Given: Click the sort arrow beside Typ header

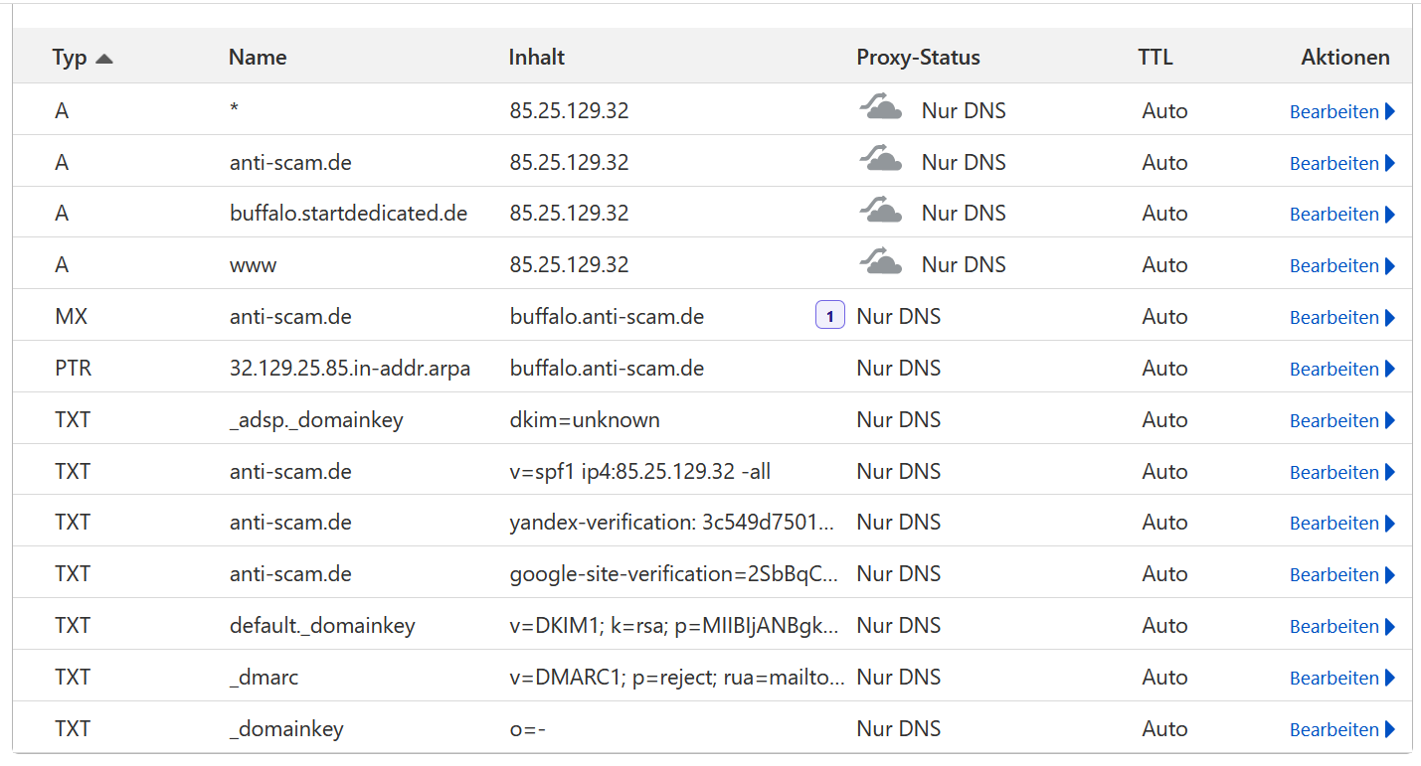Looking at the screenshot, I should 103,59.
